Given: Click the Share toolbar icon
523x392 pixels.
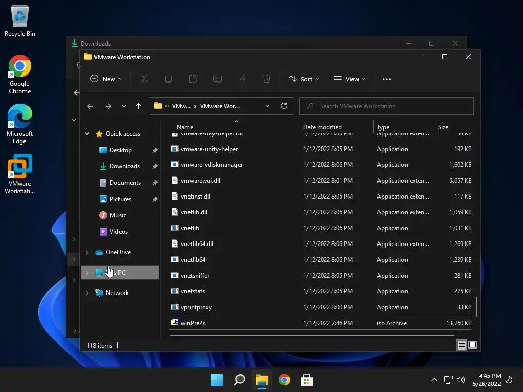Looking at the screenshot, I should pyautogui.click(x=242, y=79).
